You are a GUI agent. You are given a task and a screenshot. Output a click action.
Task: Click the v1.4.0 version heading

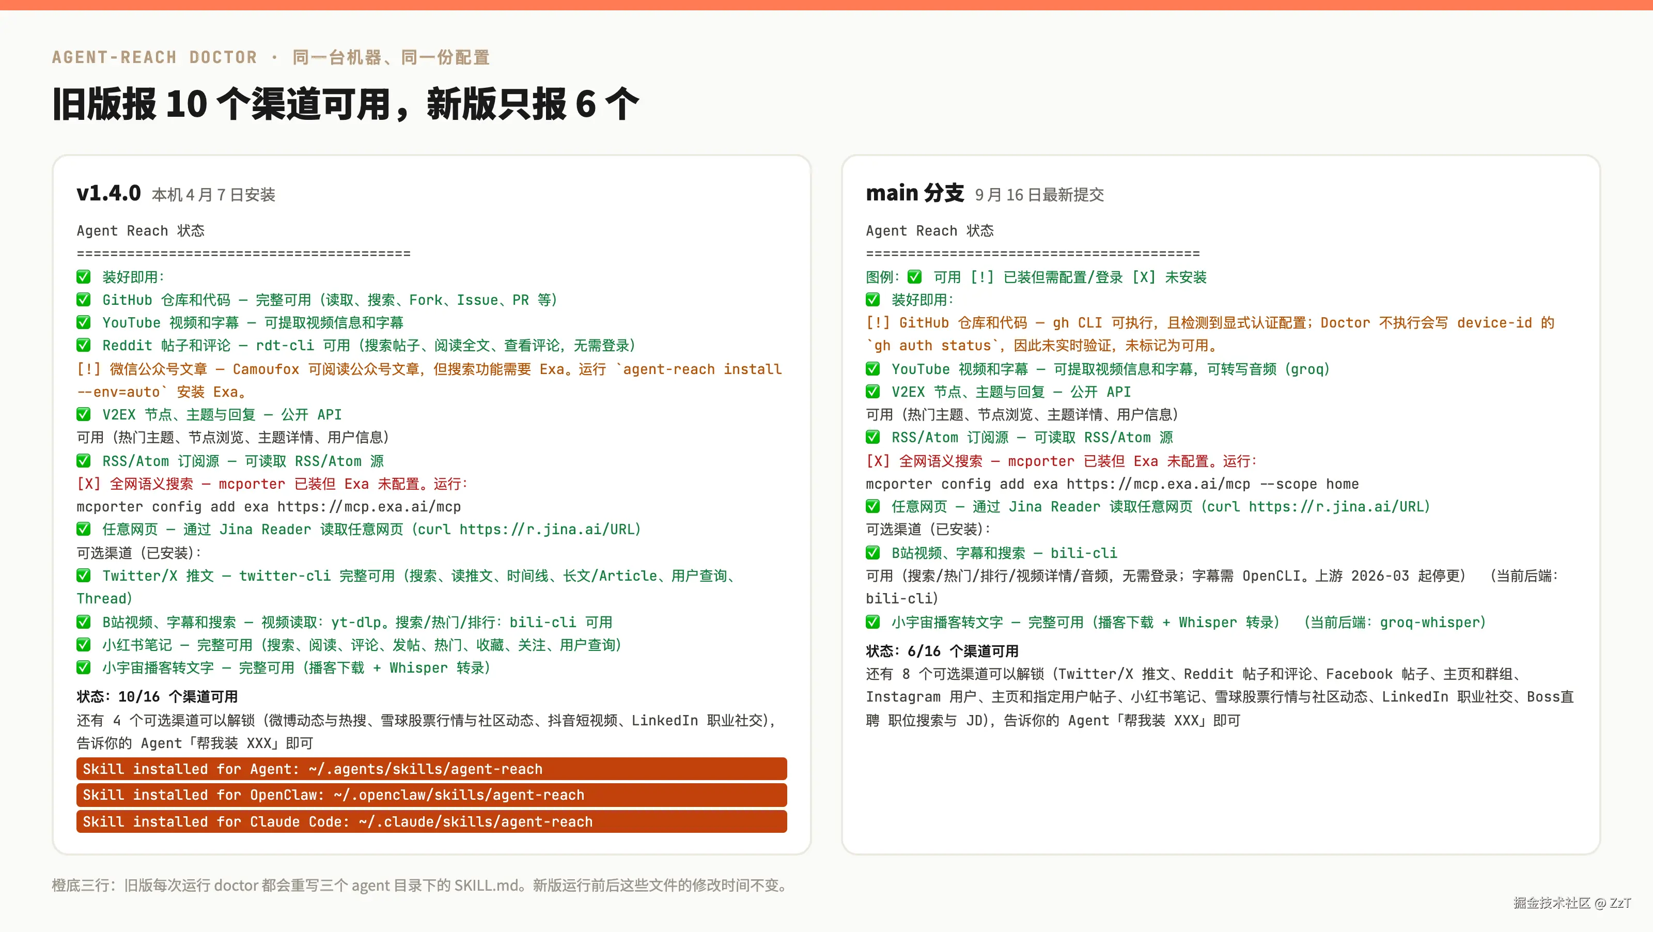pos(108,193)
